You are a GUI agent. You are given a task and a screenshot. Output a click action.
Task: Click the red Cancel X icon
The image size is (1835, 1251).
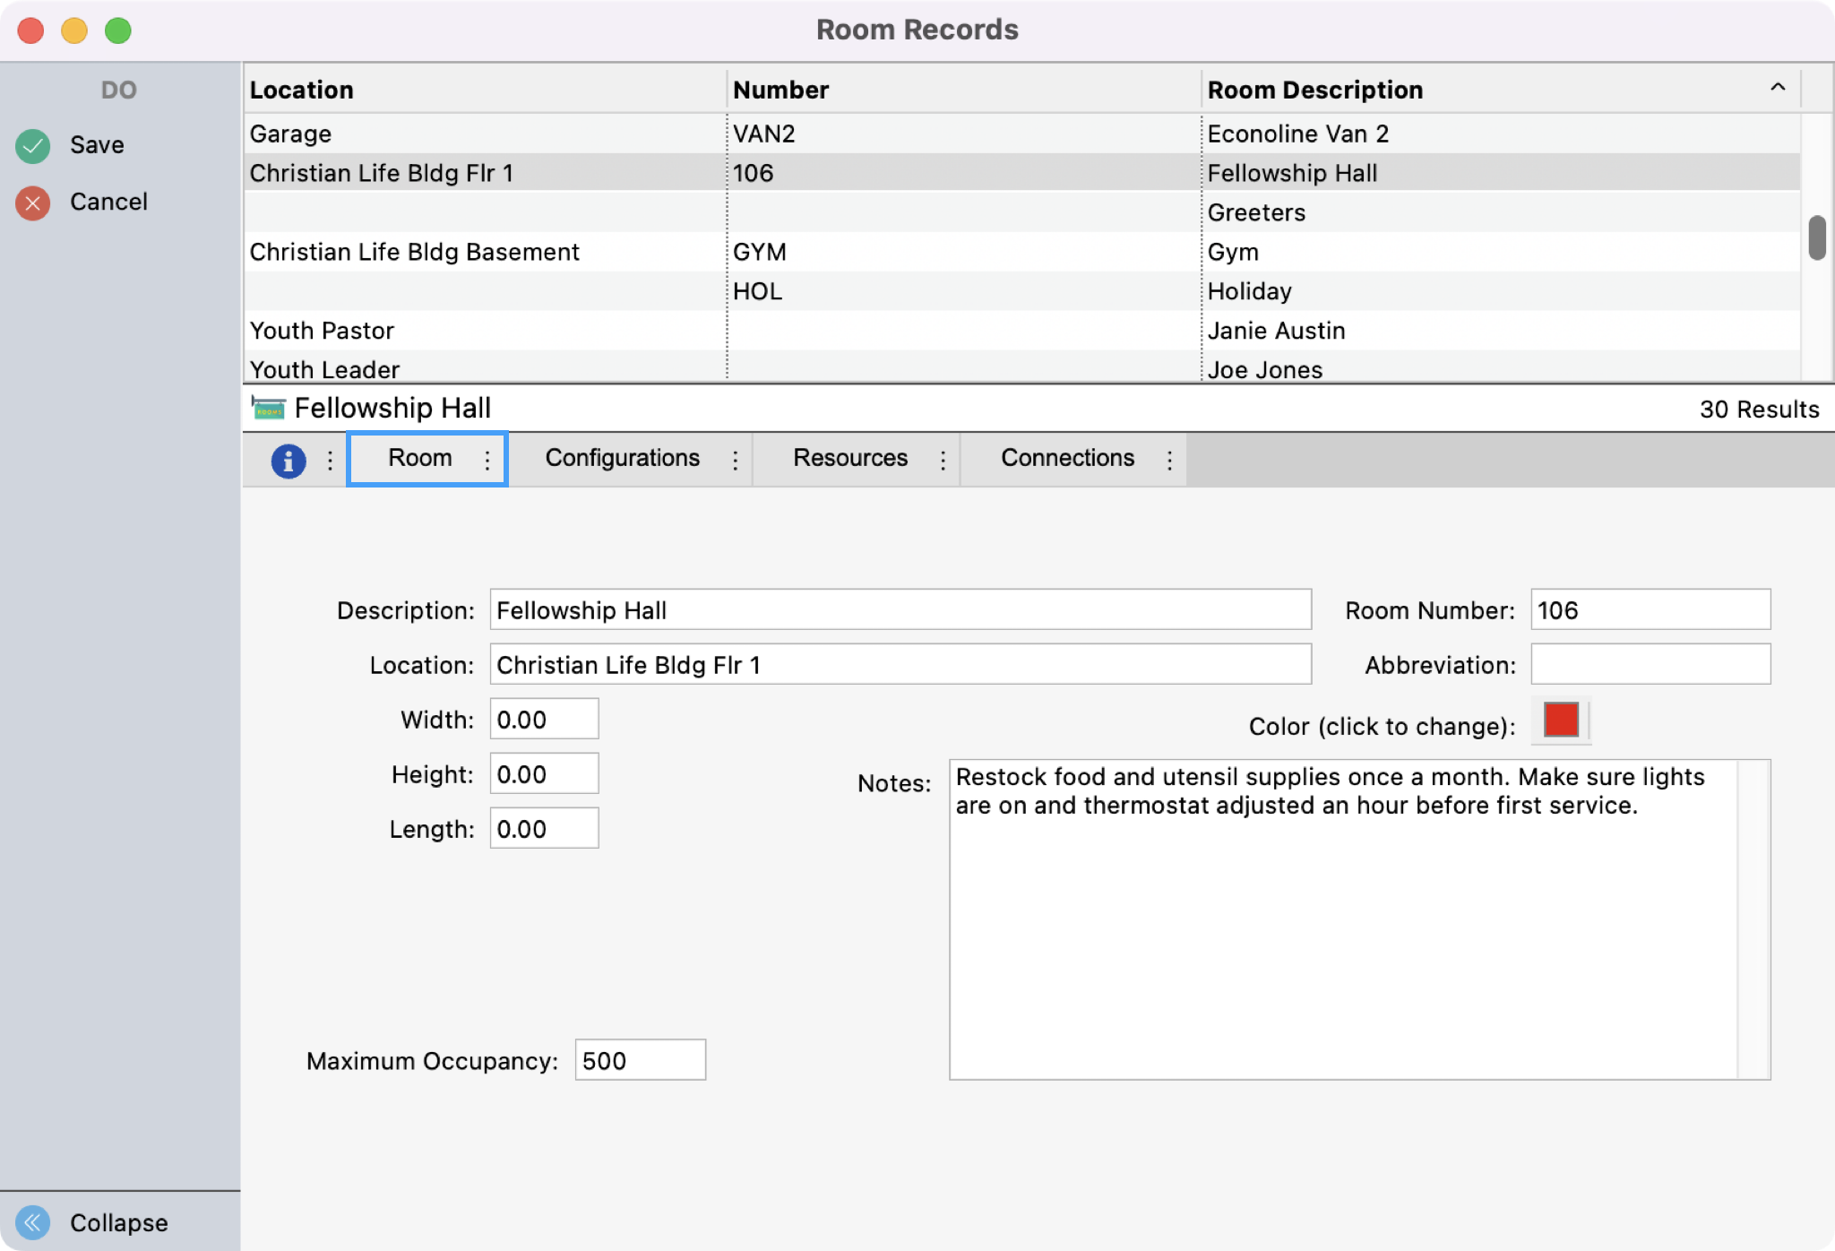tap(33, 203)
